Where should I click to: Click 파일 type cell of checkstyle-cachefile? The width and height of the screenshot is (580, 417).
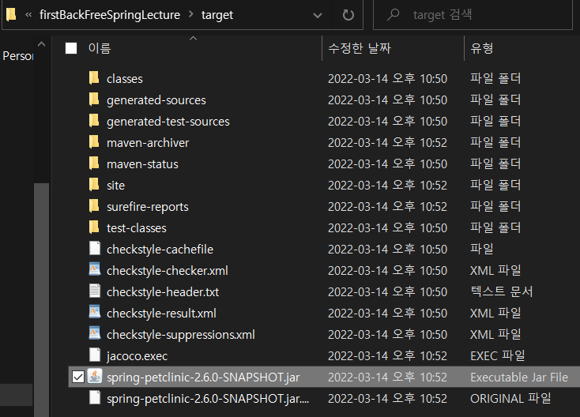pos(481,249)
